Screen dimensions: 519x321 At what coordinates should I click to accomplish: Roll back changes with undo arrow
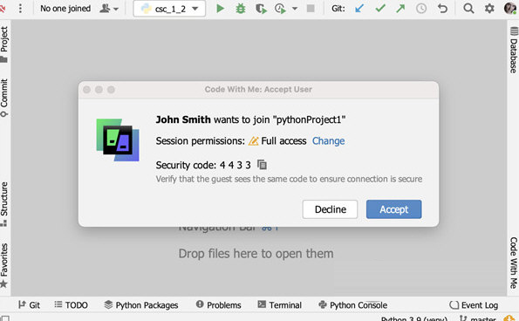pyautogui.click(x=442, y=8)
